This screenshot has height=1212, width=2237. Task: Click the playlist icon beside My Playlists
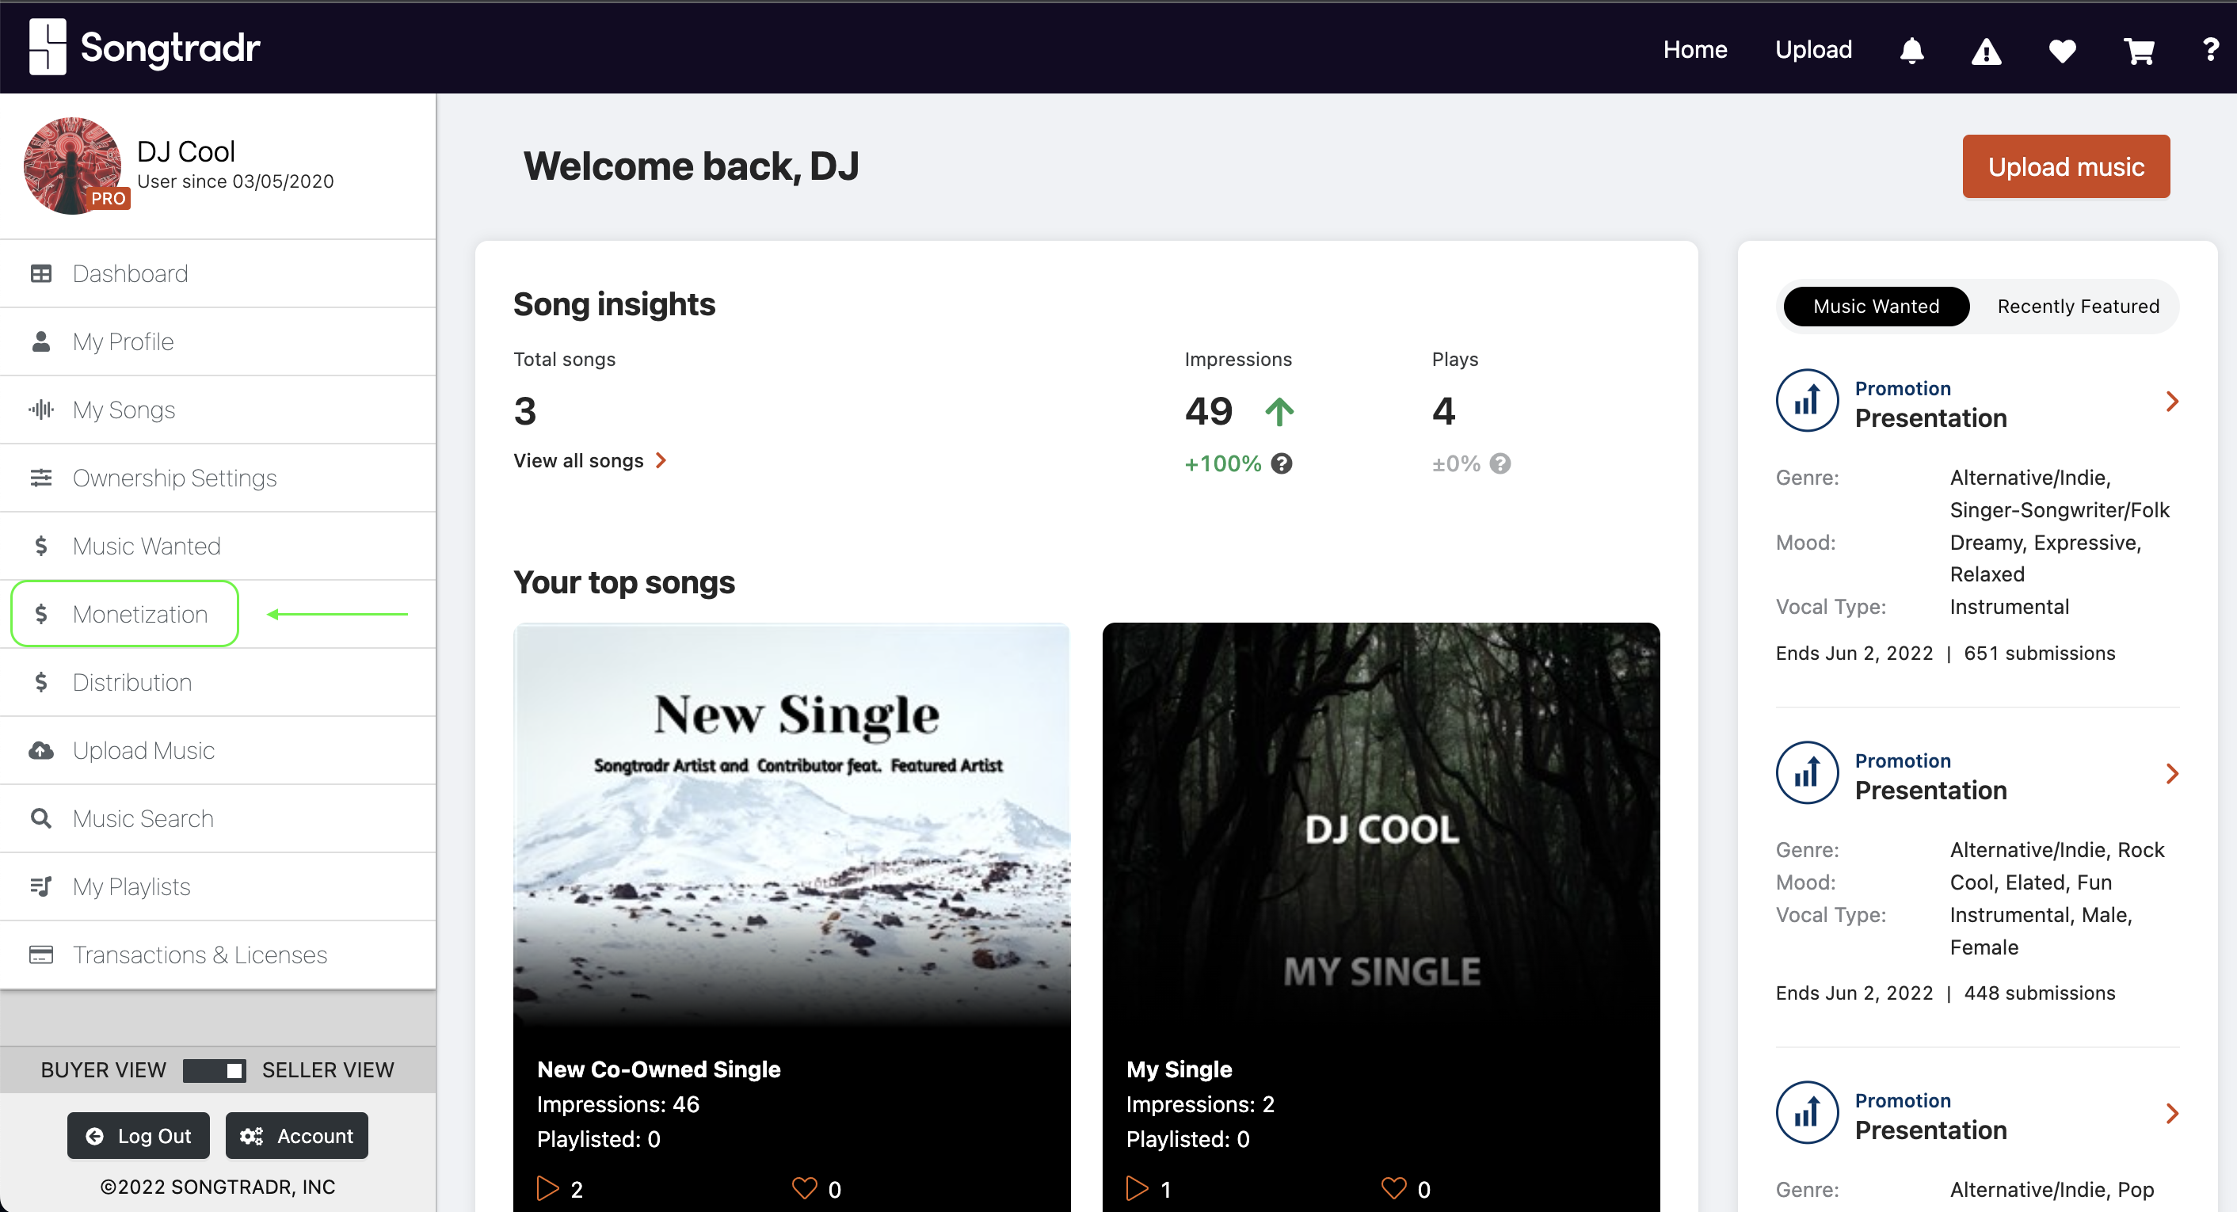click(x=41, y=886)
